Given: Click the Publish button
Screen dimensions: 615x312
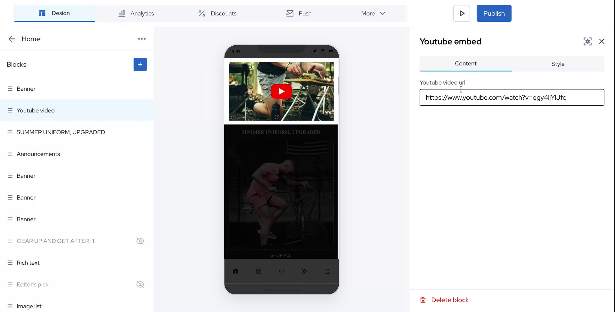Looking at the screenshot, I should tap(494, 13).
